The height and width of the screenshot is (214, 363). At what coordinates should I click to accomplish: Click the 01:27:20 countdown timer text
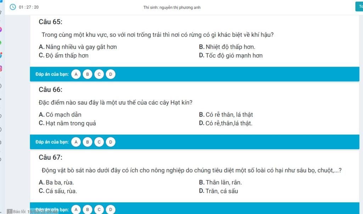pos(29,7)
